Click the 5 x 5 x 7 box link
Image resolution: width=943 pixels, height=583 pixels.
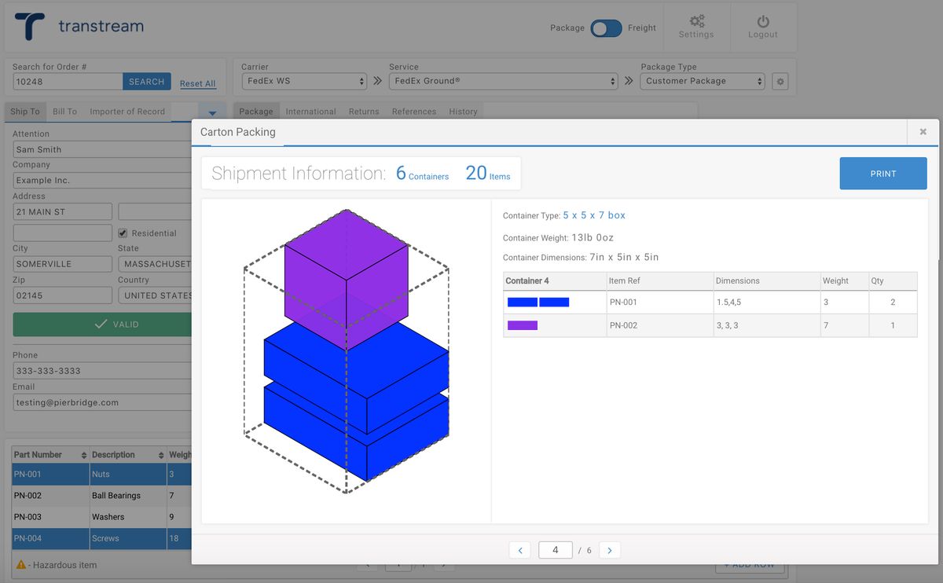[594, 215]
